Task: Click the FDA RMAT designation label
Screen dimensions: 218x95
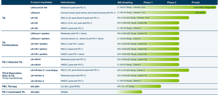Action: (x=205, y=8)
